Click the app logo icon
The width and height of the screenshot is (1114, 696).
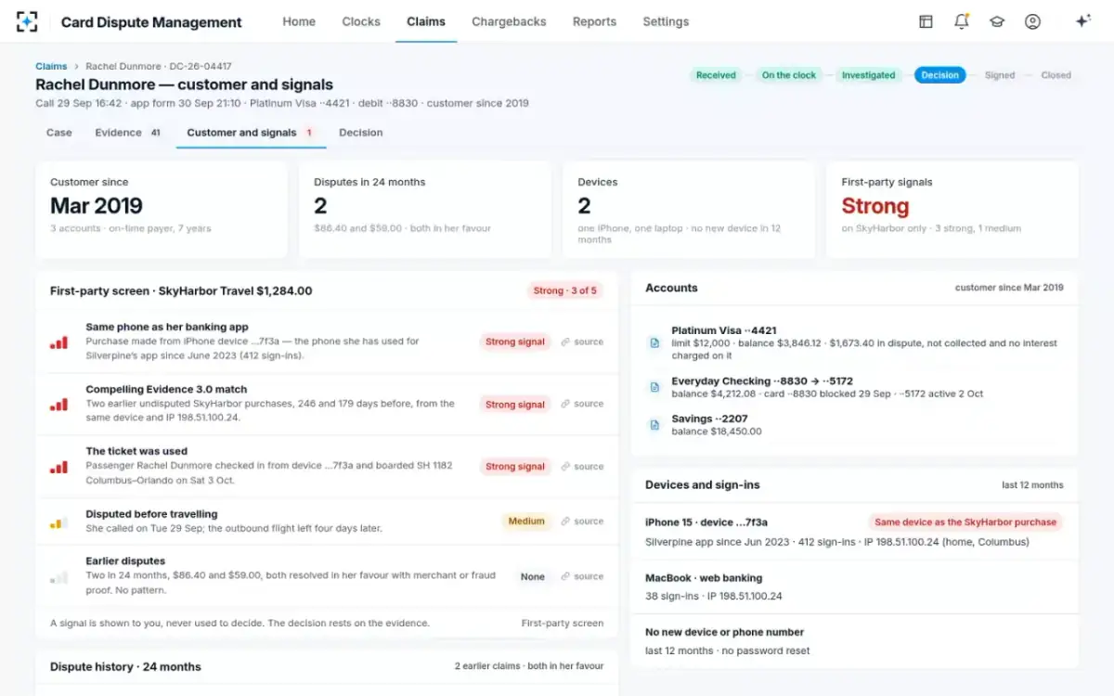click(x=27, y=21)
